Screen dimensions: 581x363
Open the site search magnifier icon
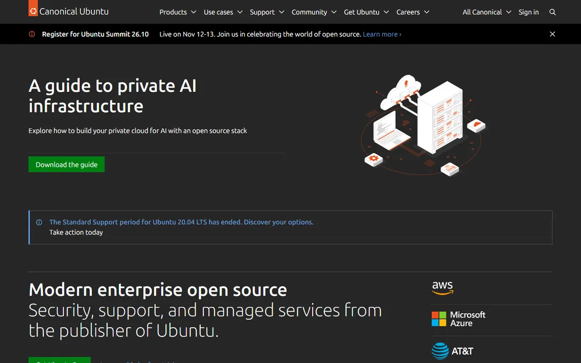click(552, 12)
